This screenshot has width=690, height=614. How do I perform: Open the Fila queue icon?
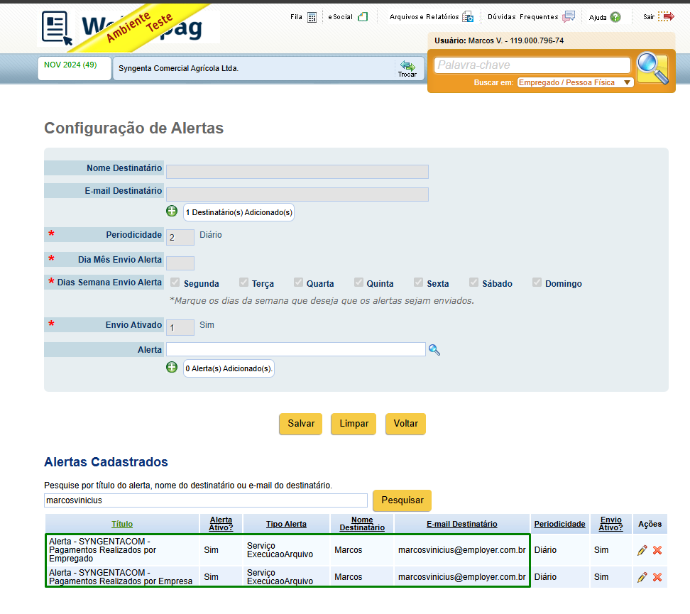point(312,17)
